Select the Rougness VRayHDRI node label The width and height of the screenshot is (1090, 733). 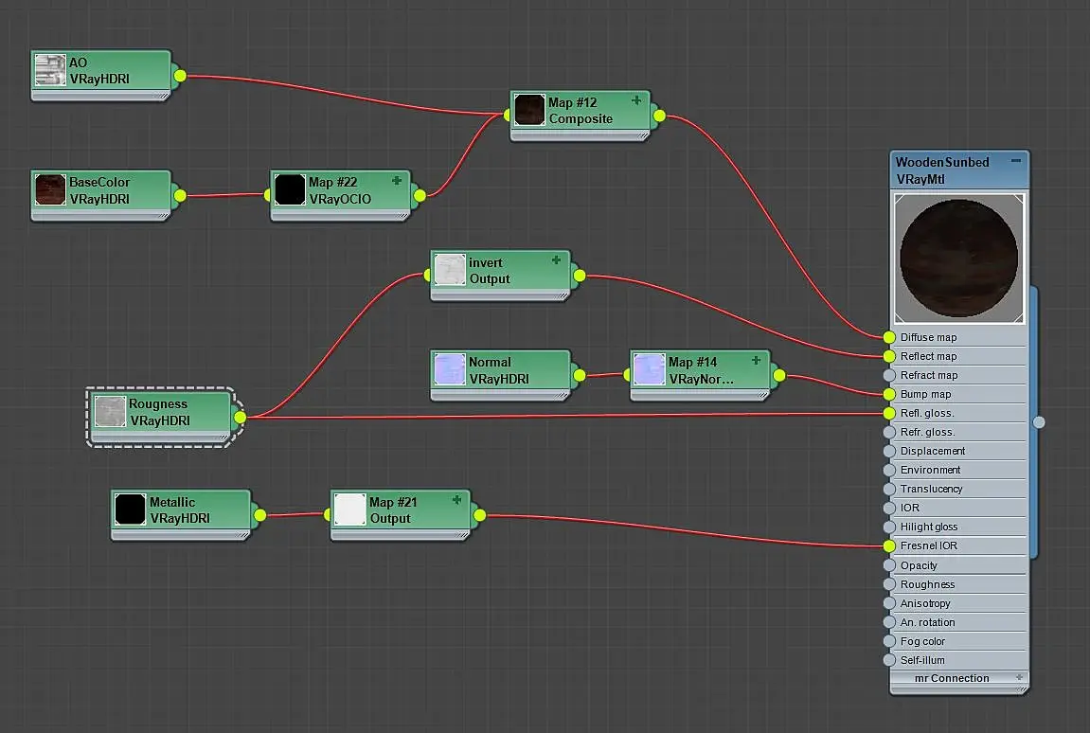[x=159, y=412]
